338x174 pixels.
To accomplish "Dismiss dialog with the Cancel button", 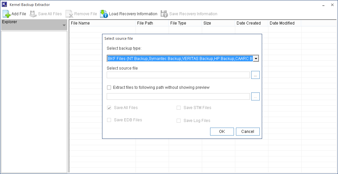I will [x=248, y=132].
